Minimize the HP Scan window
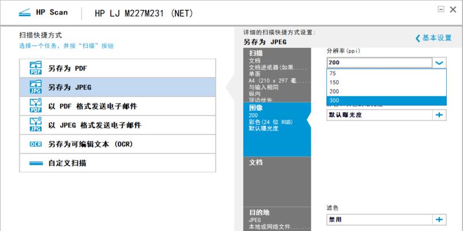Viewport: 463px width, 231px height. click(441, 9)
